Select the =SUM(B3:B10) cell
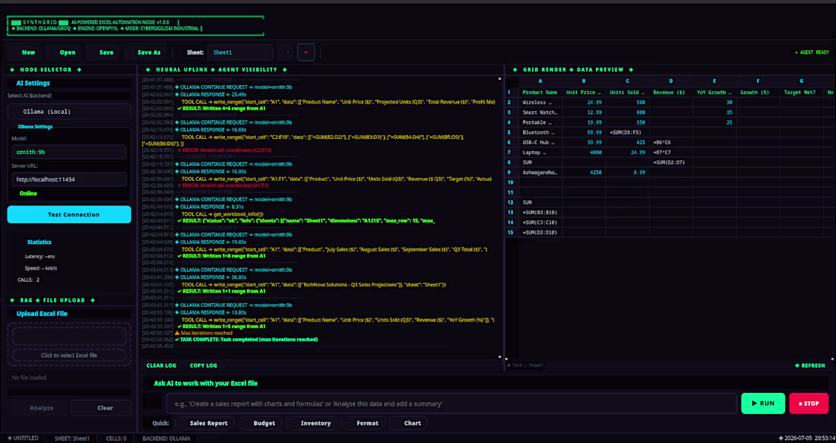The width and height of the screenshot is (836, 443). (x=540, y=212)
